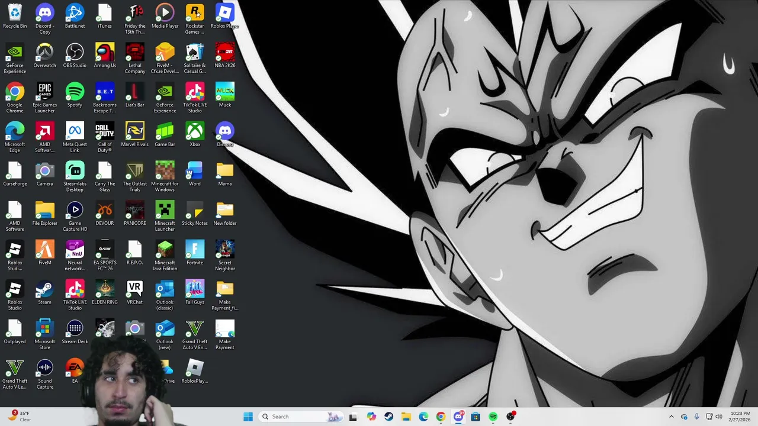Open Game Capture HD shortcut
The height and width of the screenshot is (426, 758).
coord(75,217)
